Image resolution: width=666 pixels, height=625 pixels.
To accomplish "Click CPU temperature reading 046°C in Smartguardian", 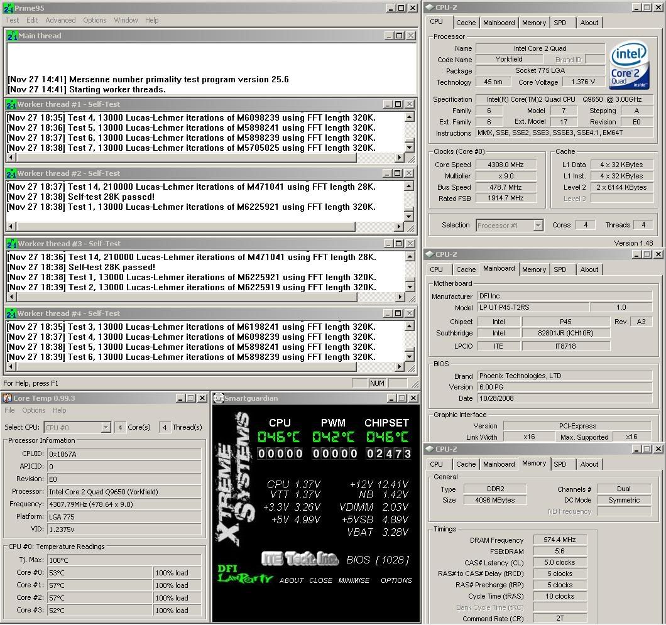I will coord(278,437).
